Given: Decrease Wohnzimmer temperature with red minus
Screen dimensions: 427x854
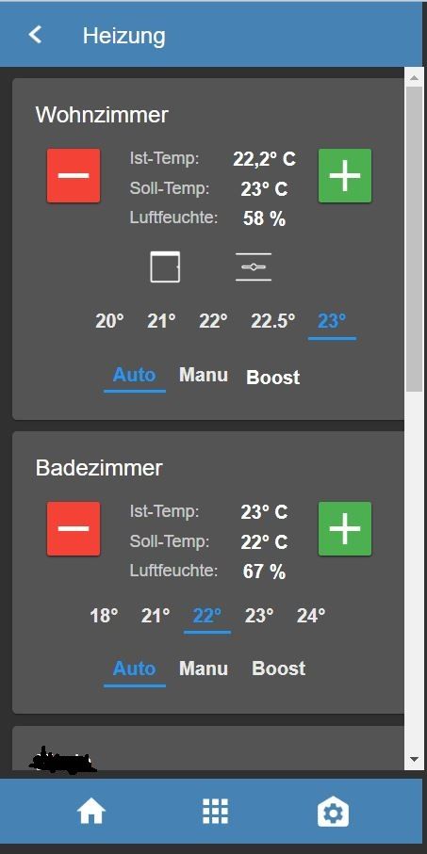Looking at the screenshot, I should (x=74, y=175).
